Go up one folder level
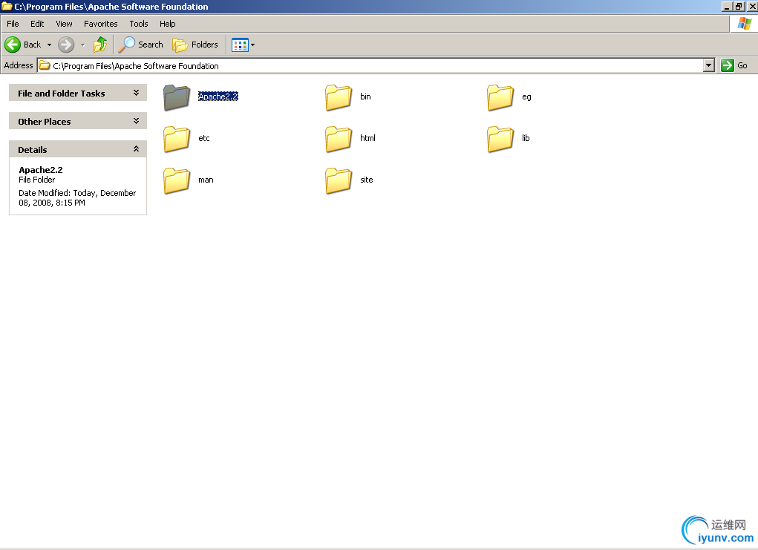 pyautogui.click(x=100, y=45)
